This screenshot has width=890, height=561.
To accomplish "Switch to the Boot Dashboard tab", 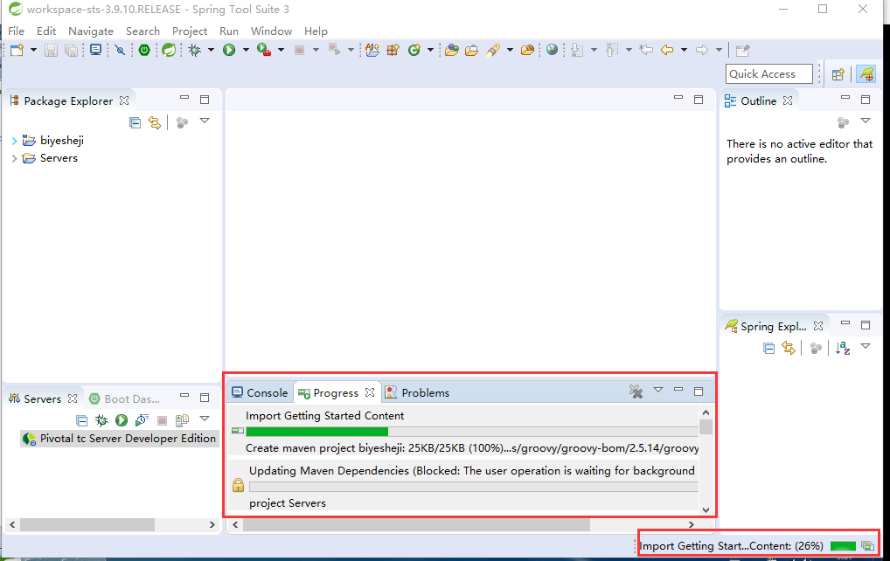I will point(125,398).
